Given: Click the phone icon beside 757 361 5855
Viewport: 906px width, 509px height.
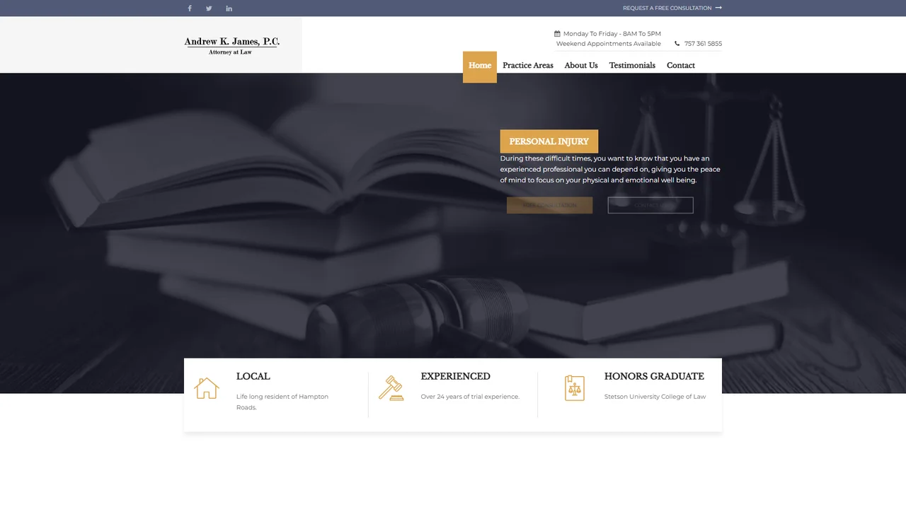Looking at the screenshot, I should pos(677,44).
